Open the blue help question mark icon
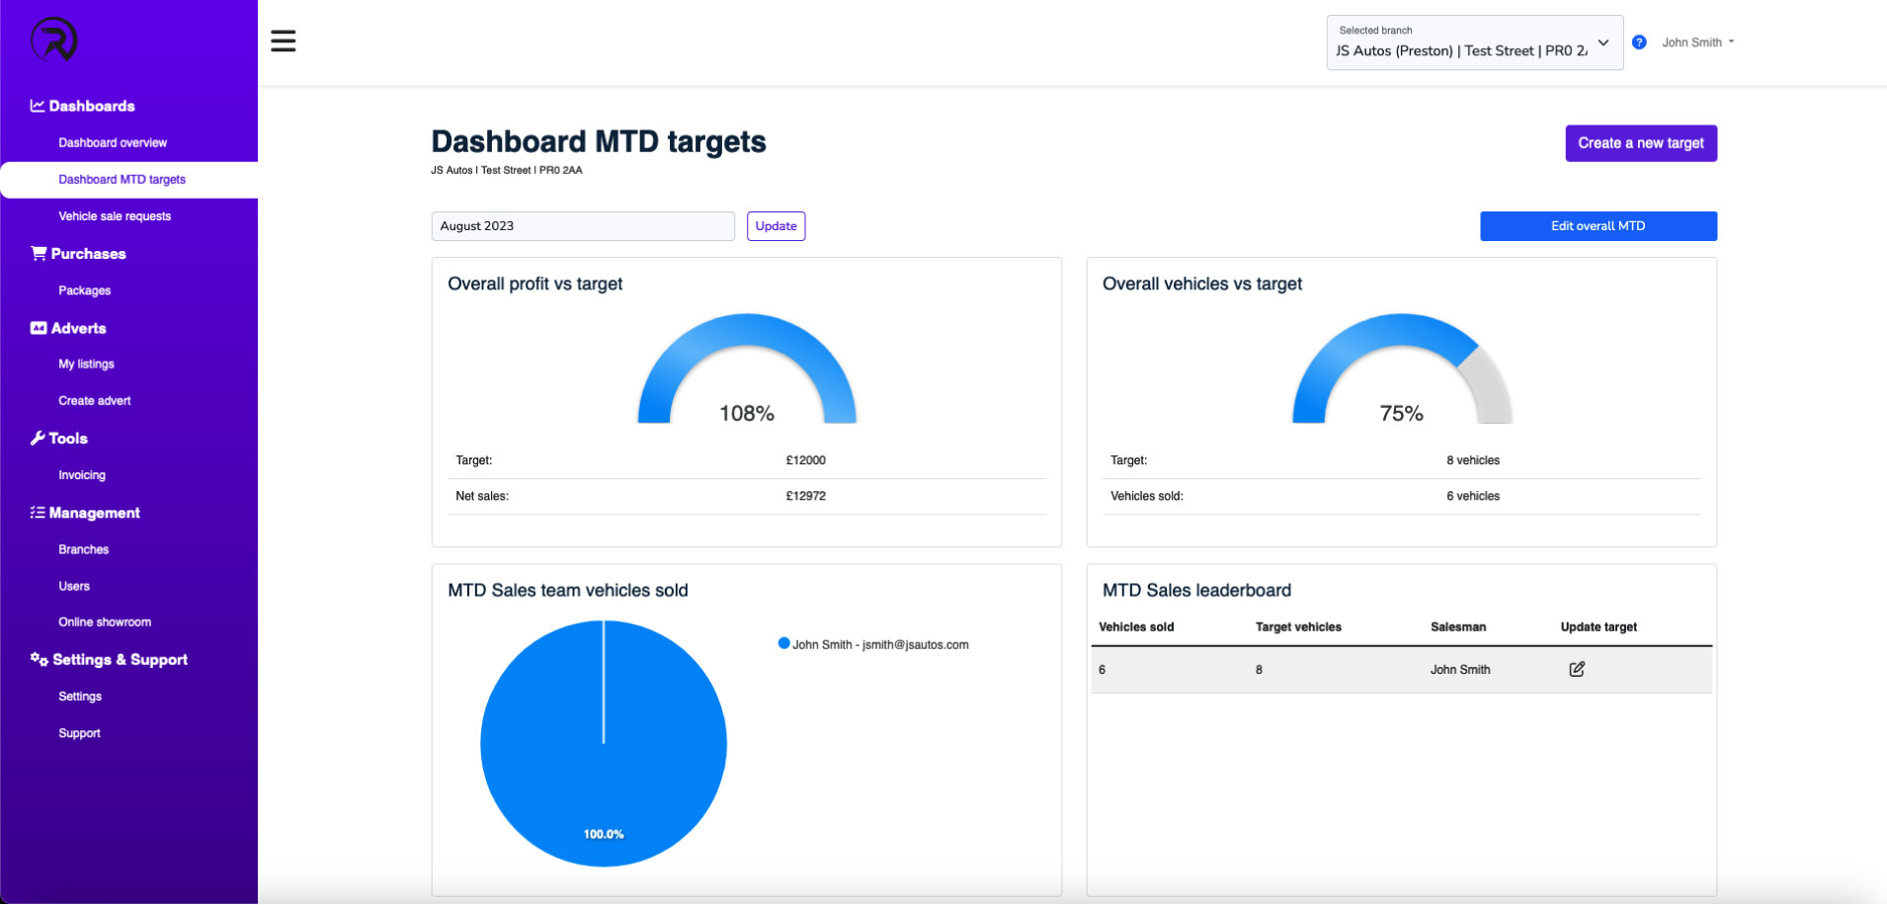 pyautogui.click(x=1639, y=41)
